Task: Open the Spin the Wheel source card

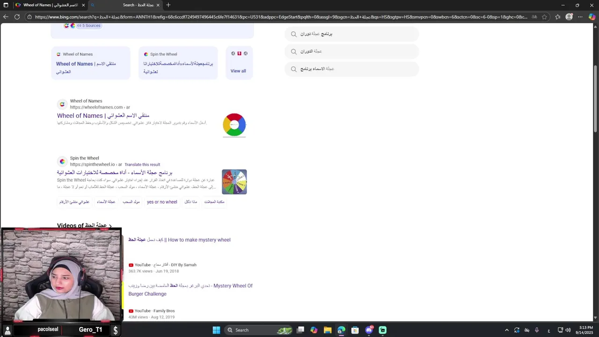Action: (x=178, y=63)
